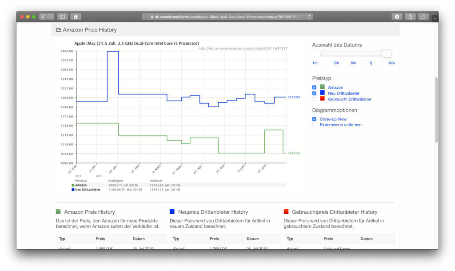
Task: Uncheck the Neu Drittanbieter checkbox
Action: [x=315, y=93]
